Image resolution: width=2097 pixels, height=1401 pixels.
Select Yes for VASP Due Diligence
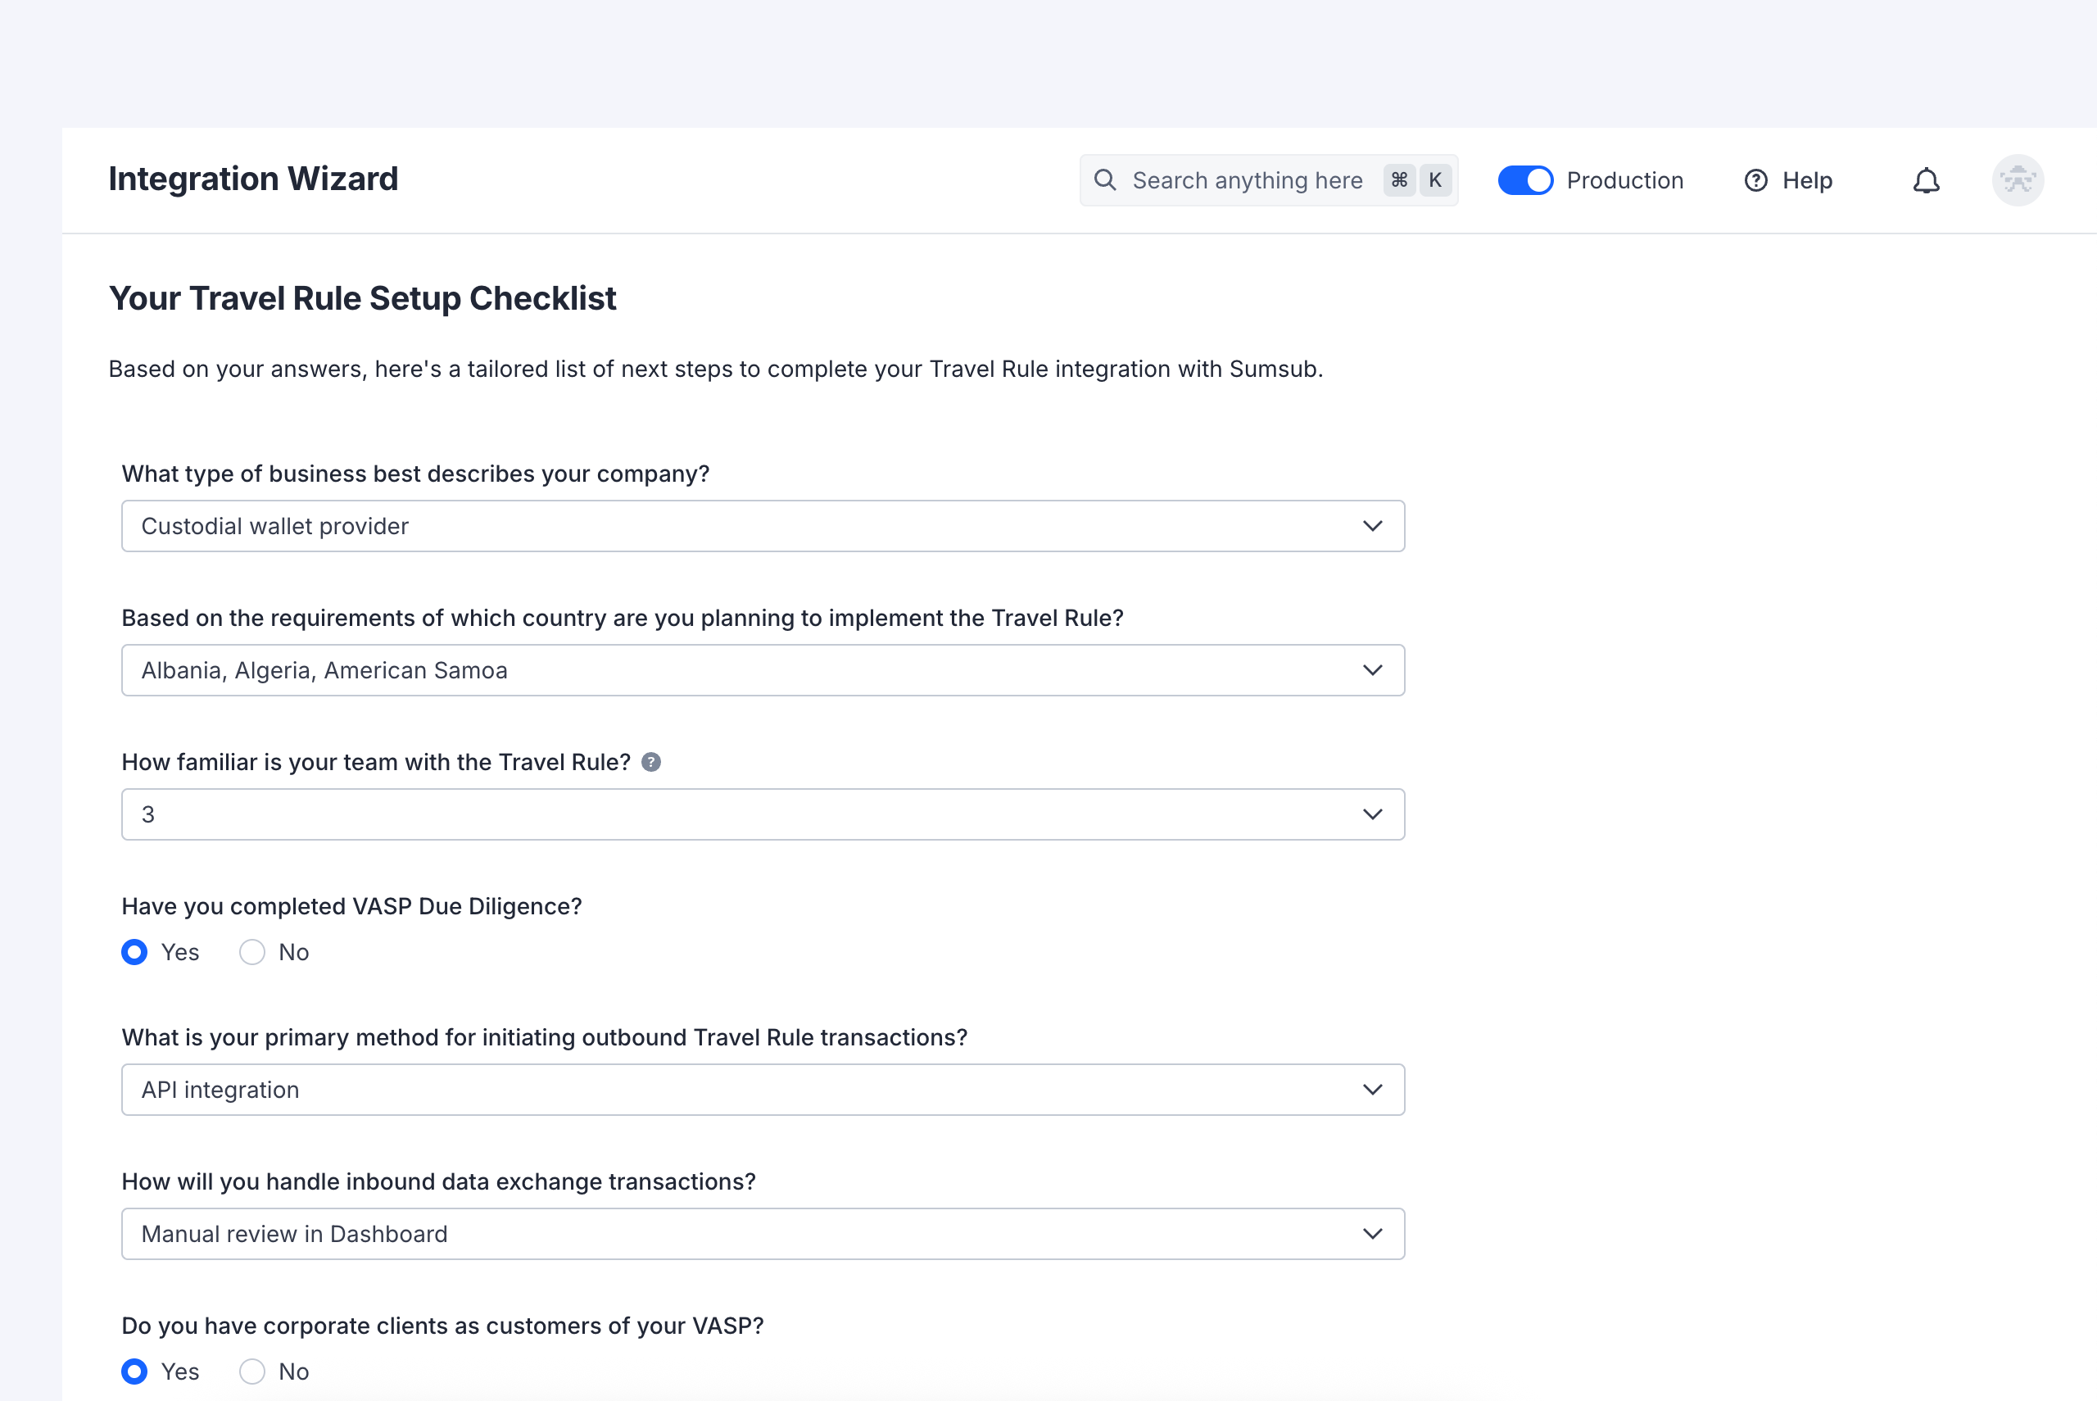[x=135, y=953]
